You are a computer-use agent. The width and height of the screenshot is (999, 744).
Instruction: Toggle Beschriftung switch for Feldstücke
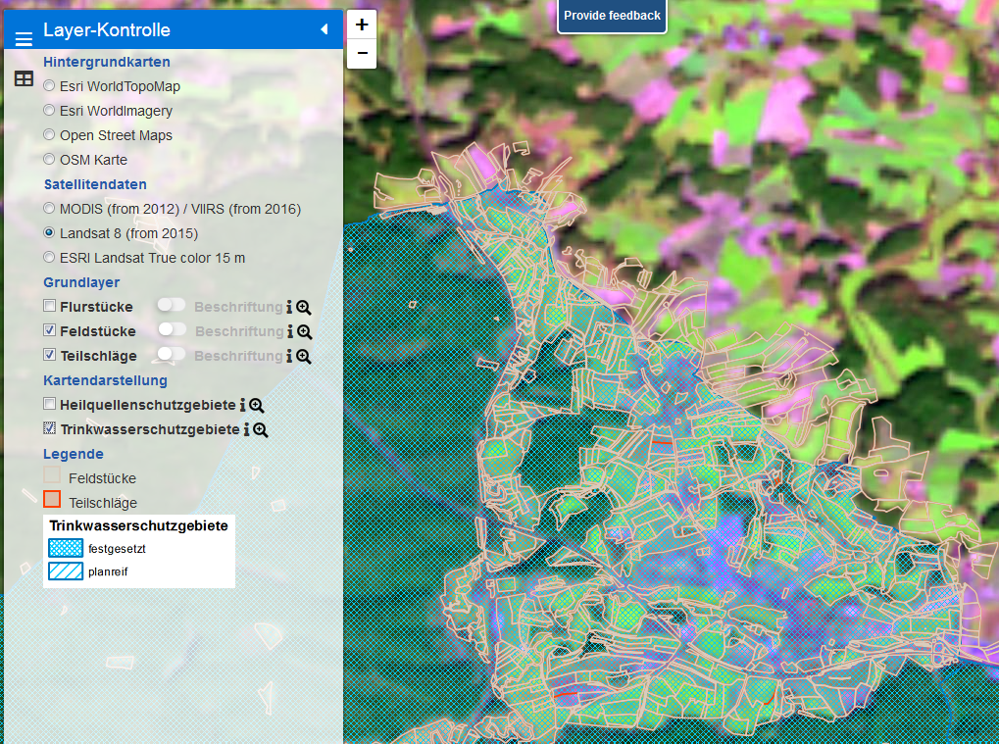click(x=173, y=331)
